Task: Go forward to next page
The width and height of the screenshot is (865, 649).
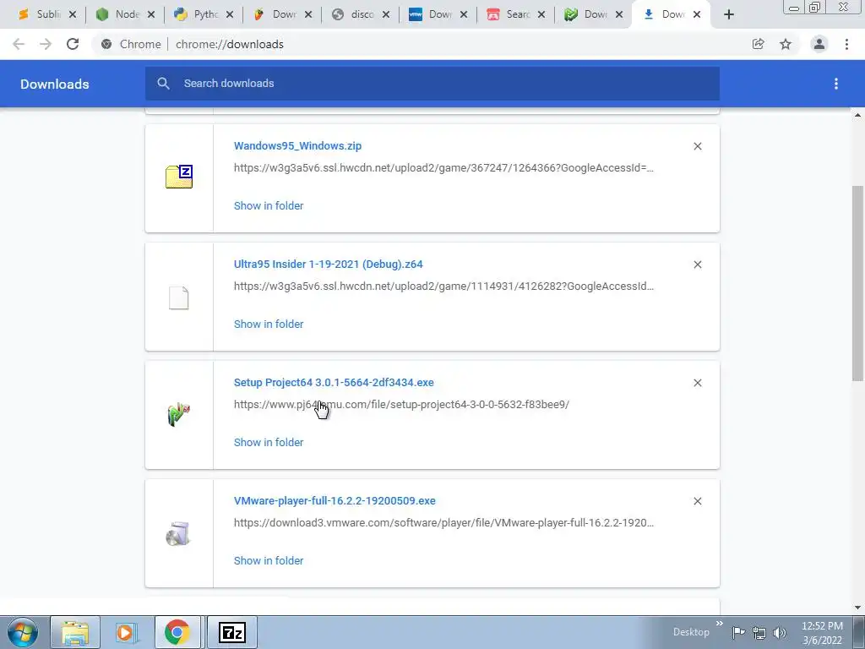Action: pyautogui.click(x=46, y=44)
